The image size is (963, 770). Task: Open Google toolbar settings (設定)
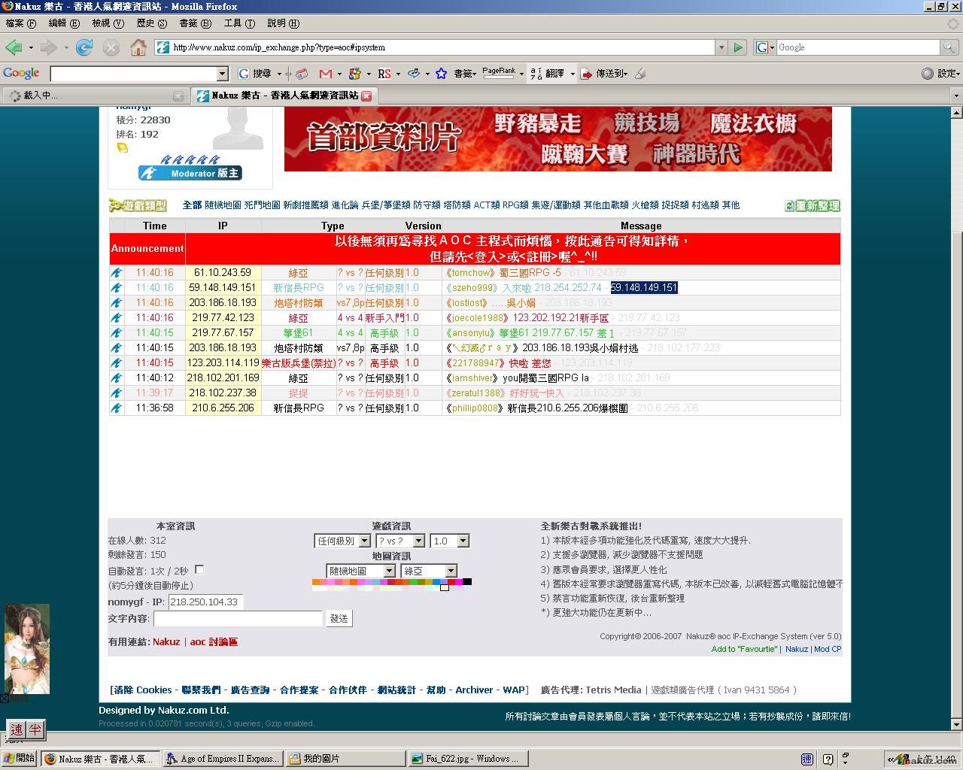click(940, 74)
